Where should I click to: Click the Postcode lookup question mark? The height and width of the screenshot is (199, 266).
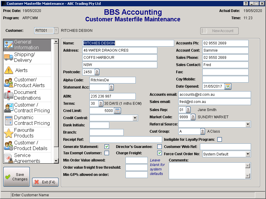coord(97,72)
